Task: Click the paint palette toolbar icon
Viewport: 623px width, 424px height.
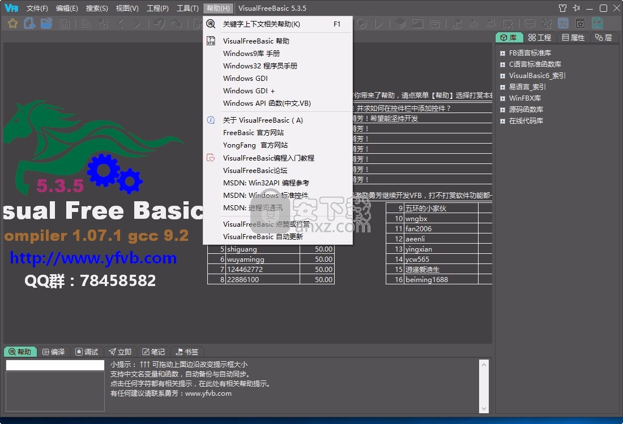Action: (x=547, y=24)
